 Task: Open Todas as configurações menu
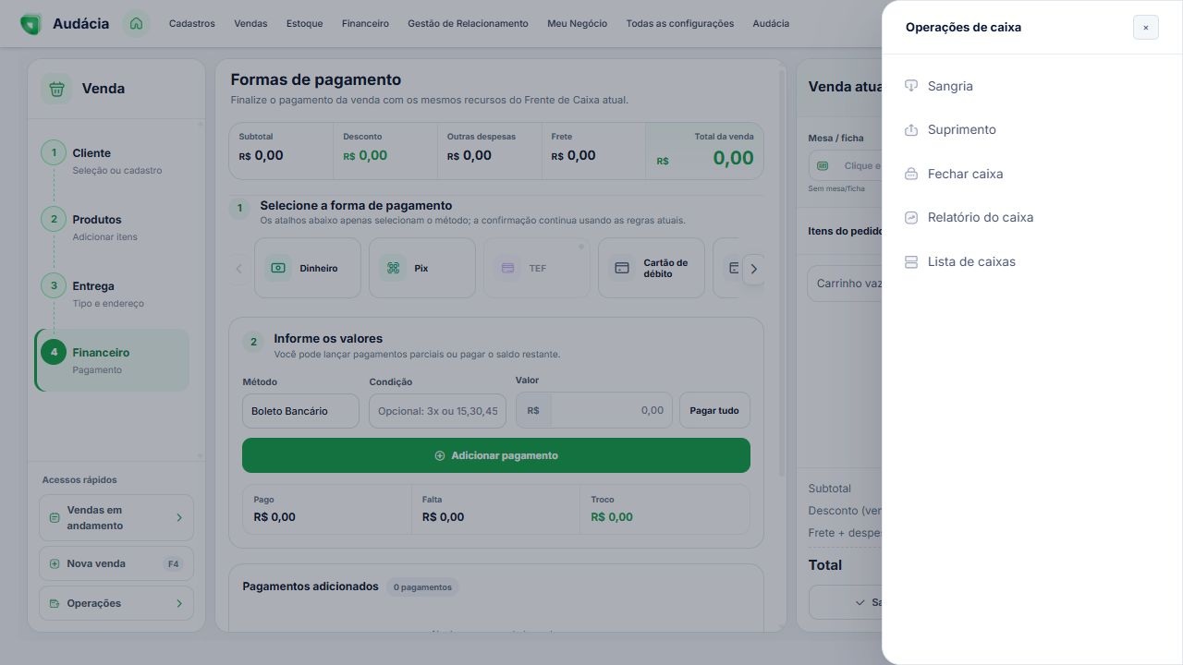[x=680, y=23]
